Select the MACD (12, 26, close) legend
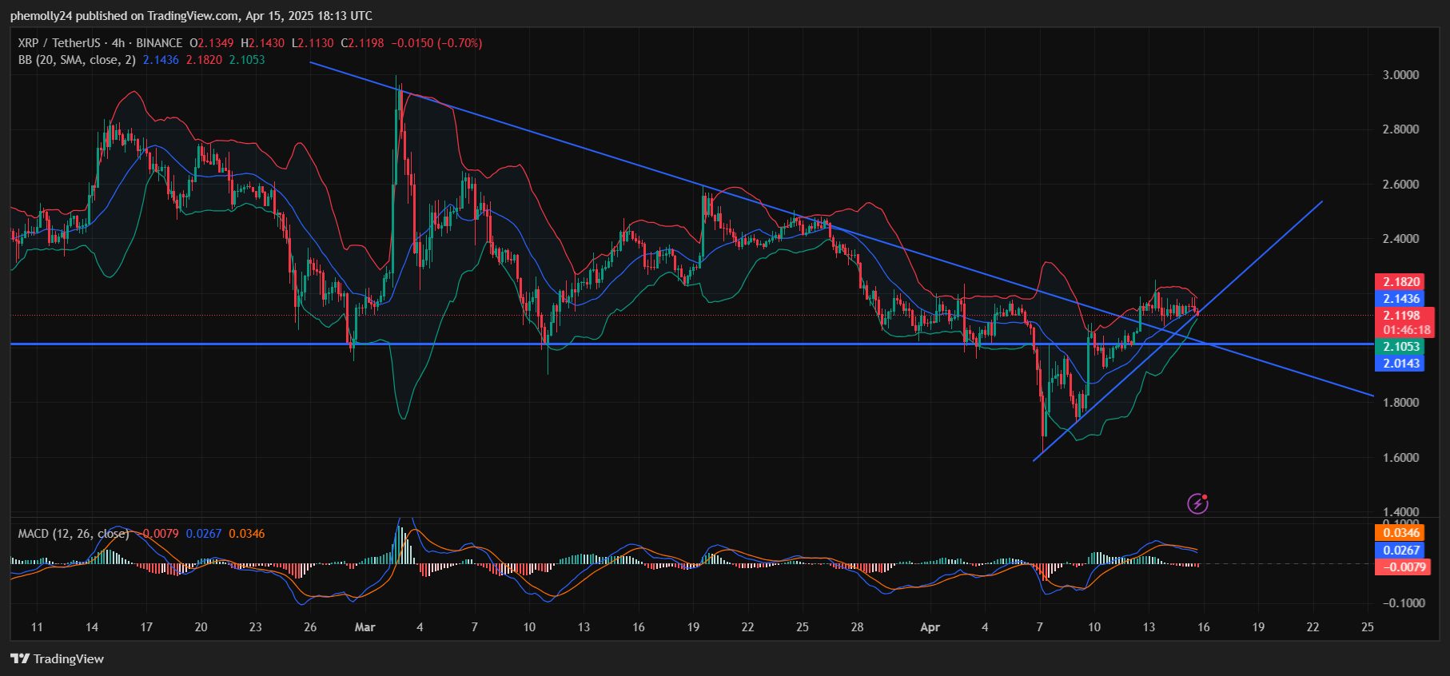 pyautogui.click(x=73, y=534)
